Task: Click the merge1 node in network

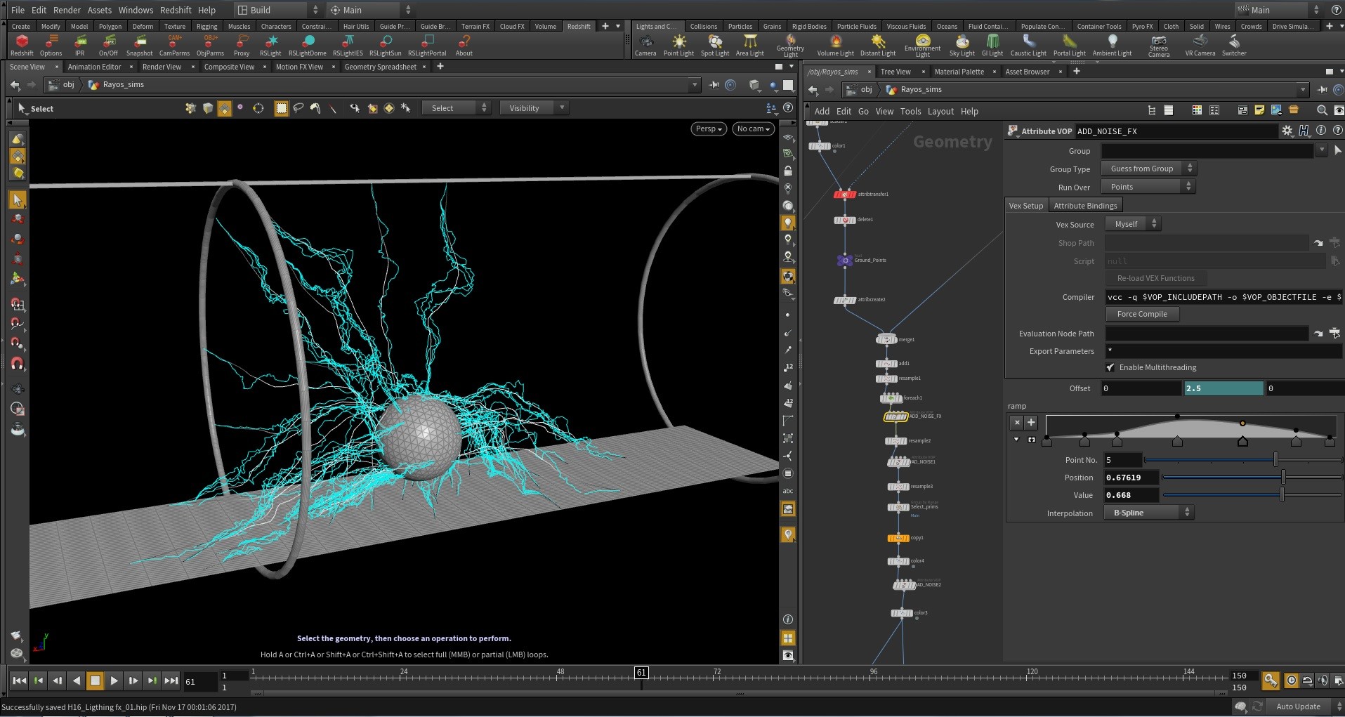Action: (886, 339)
